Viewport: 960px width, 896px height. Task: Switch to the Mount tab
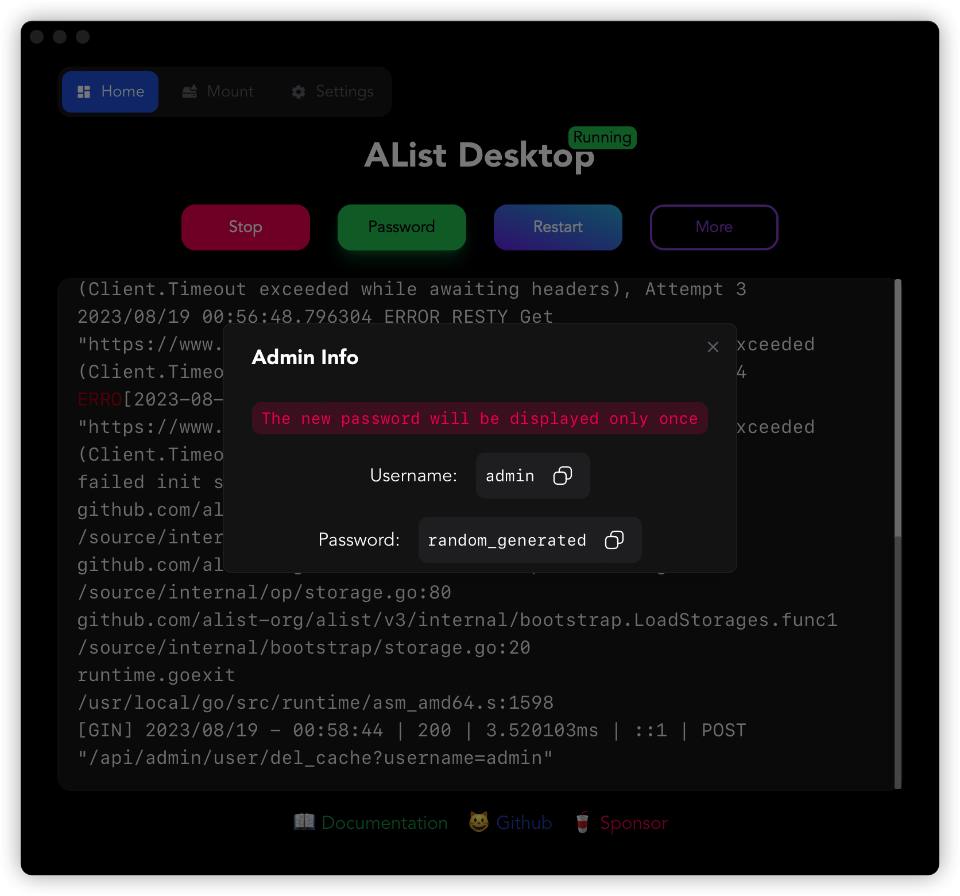point(218,92)
